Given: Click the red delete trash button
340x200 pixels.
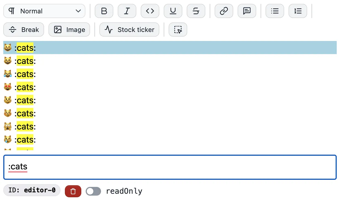Looking at the screenshot, I should coord(73,190).
